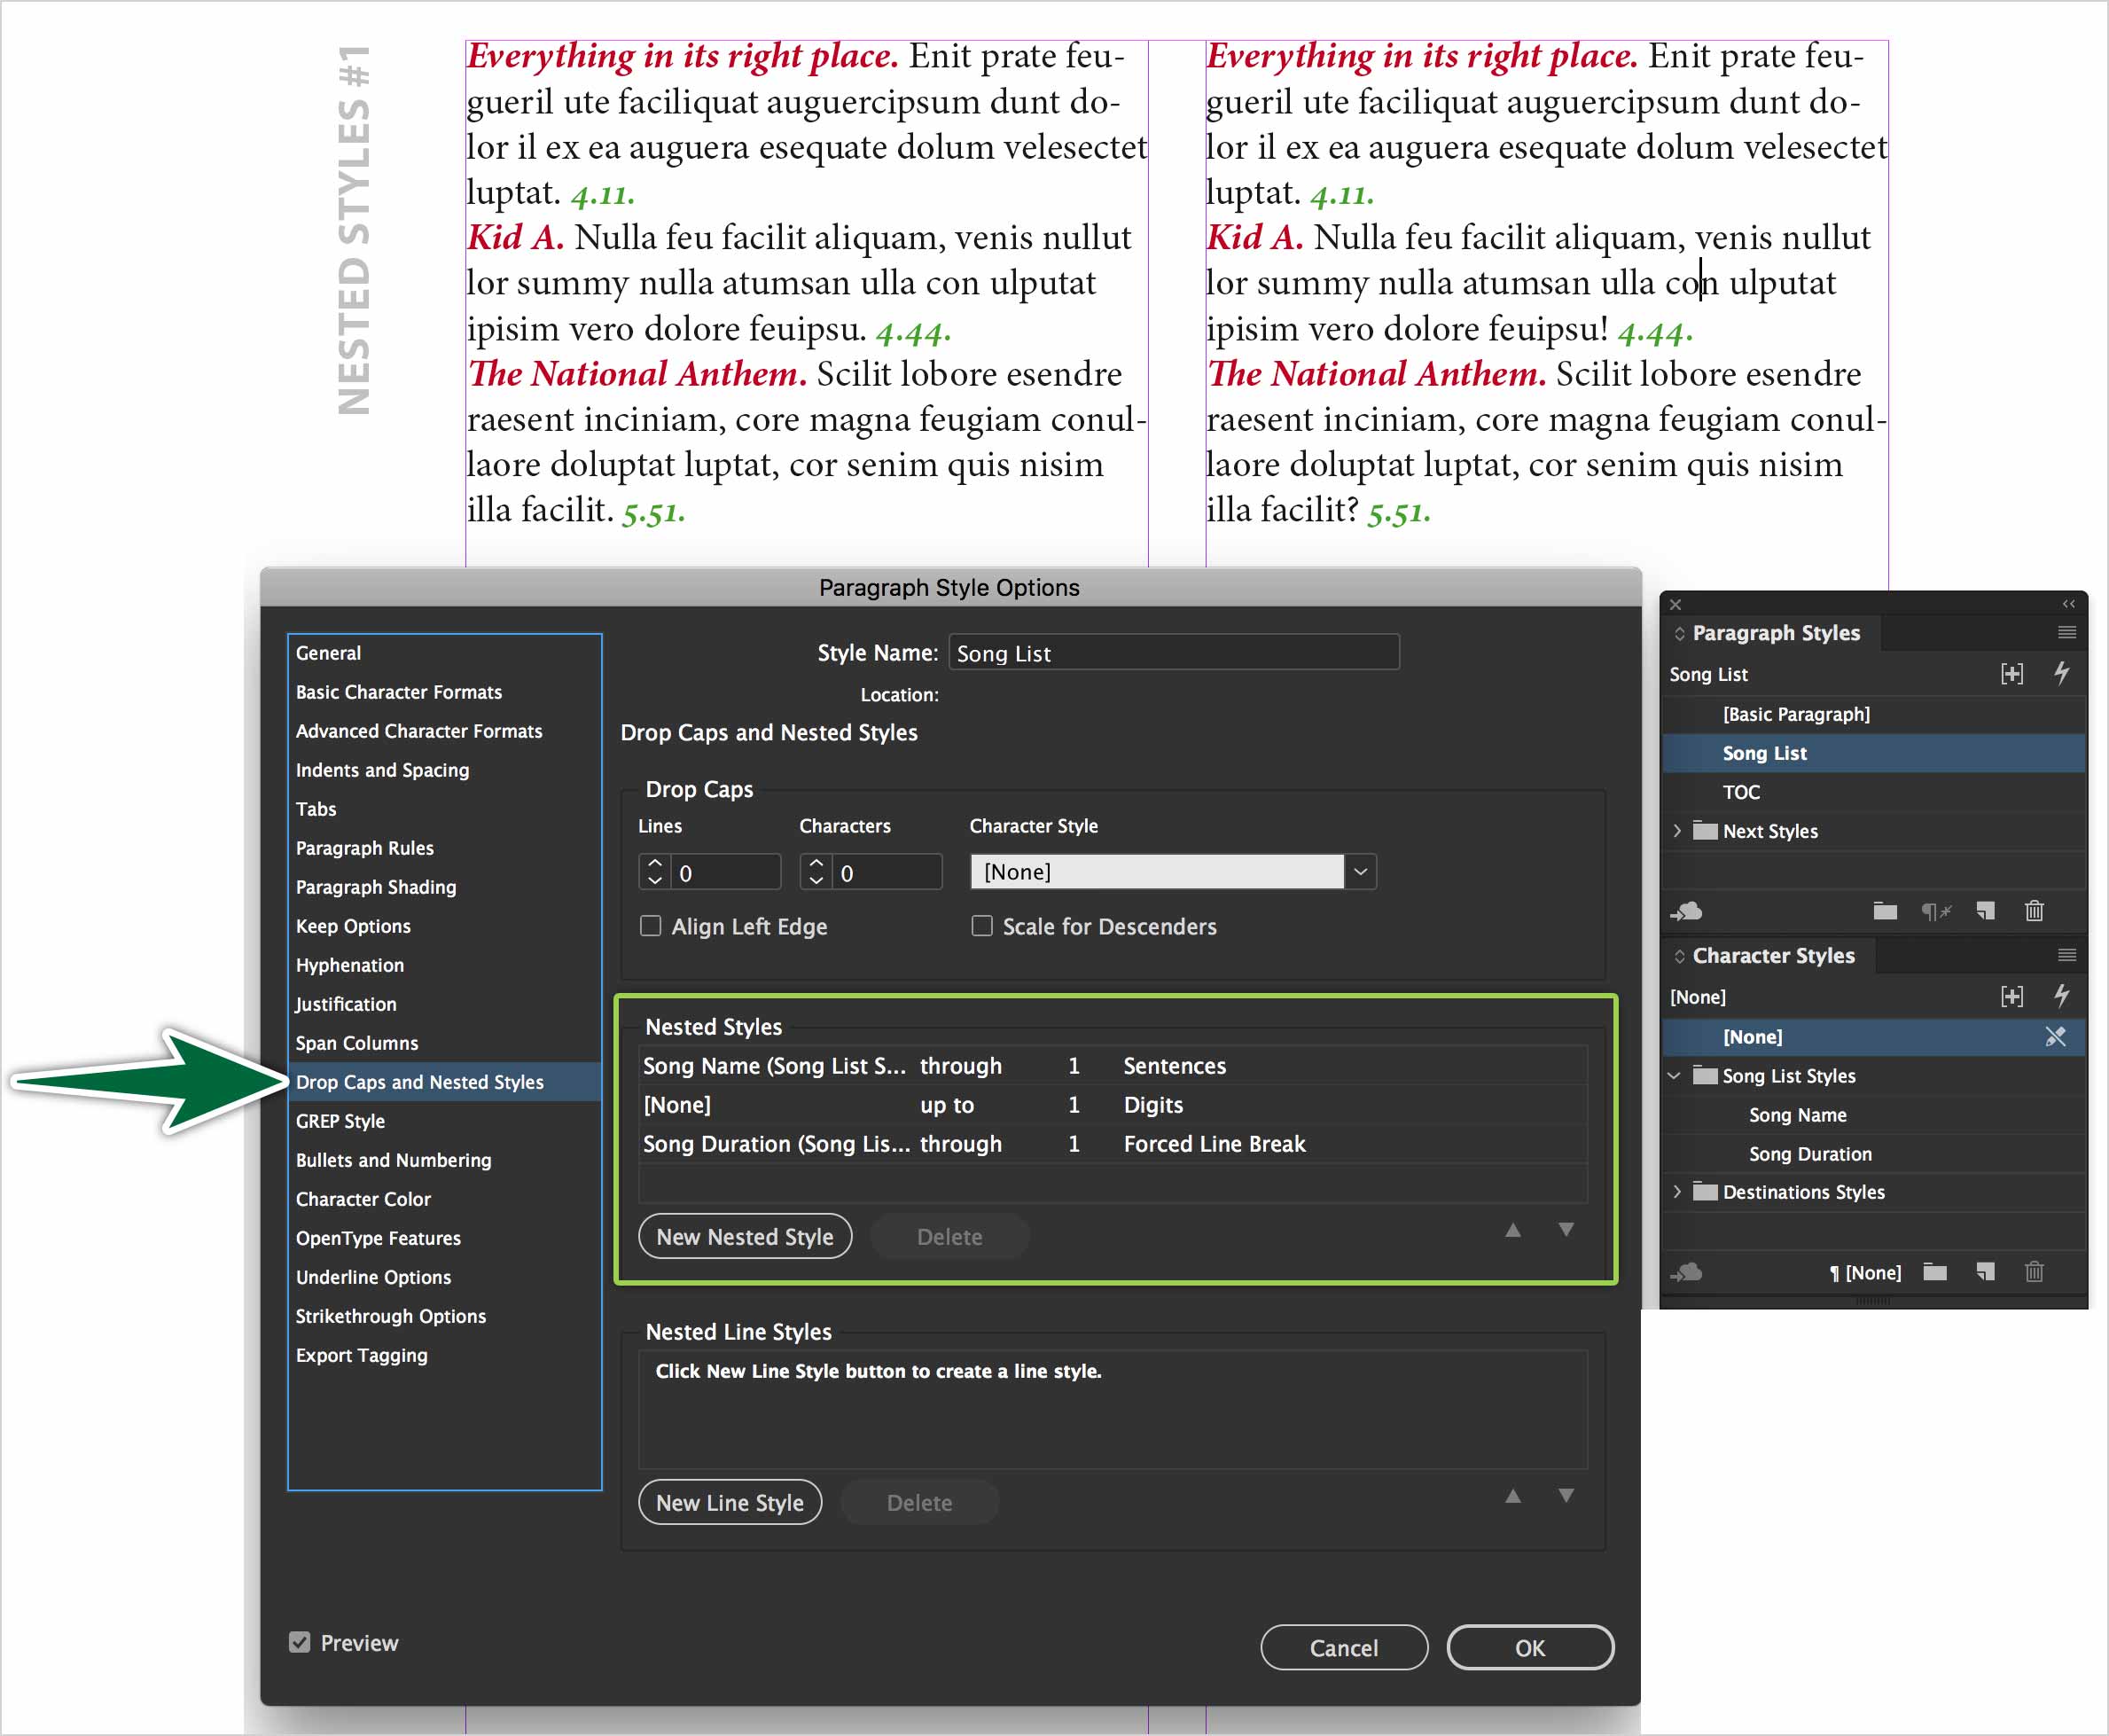Click the New Nested Style button
The height and width of the screenshot is (1736, 2109).
743,1237
